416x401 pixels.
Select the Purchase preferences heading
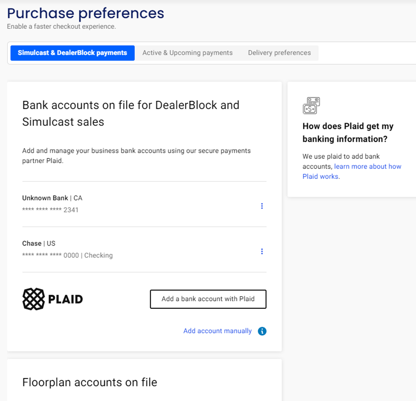(85, 13)
